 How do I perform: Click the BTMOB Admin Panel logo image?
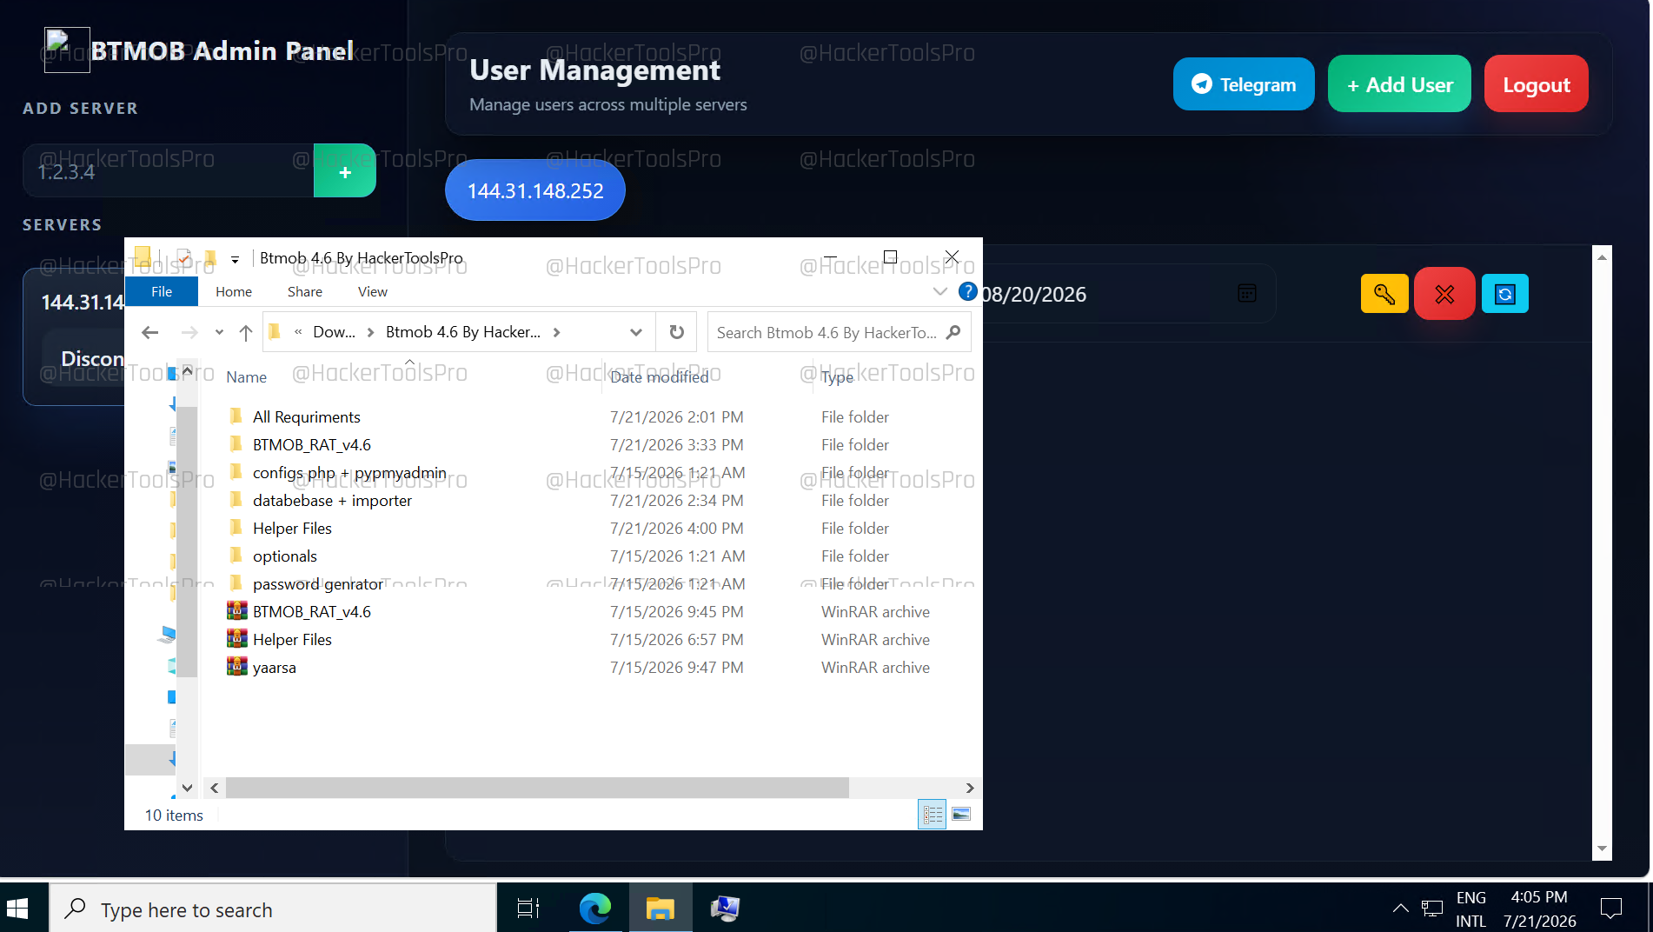point(67,50)
